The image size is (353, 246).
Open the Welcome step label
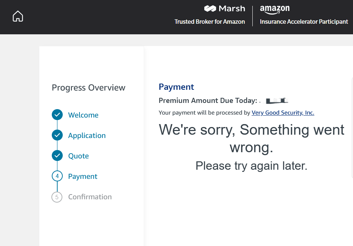tap(83, 115)
